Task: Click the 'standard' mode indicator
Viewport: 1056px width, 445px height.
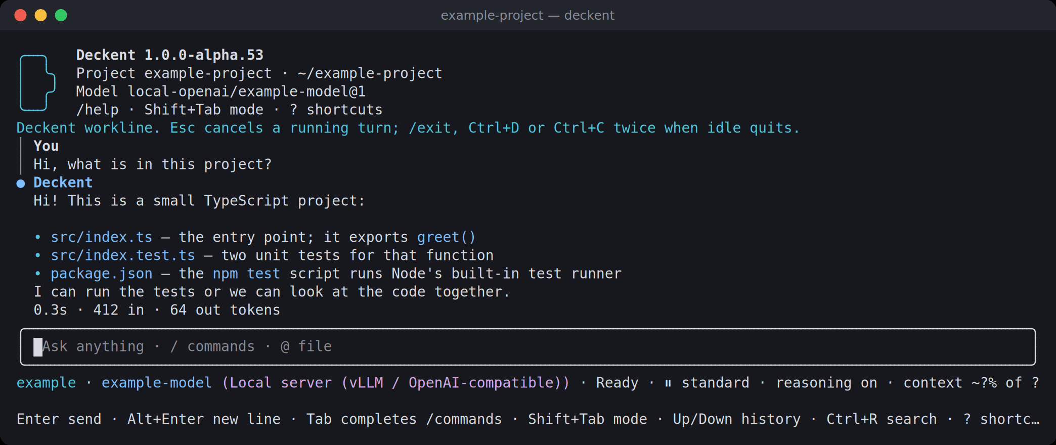Action: [716, 383]
